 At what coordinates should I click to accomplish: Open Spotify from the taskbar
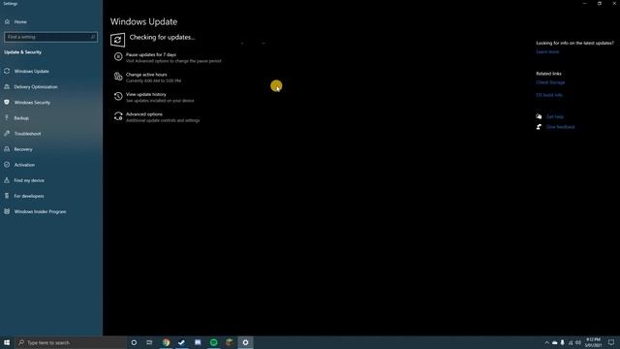tap(213, 342)
